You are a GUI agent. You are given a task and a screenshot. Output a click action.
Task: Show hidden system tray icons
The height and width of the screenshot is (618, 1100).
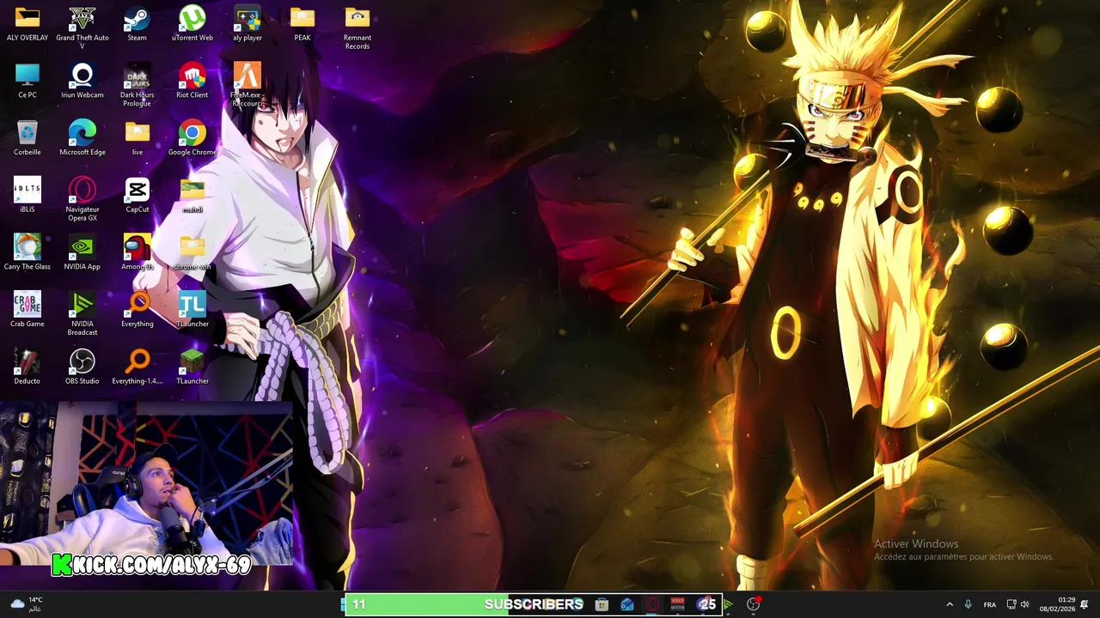(950, 604)
